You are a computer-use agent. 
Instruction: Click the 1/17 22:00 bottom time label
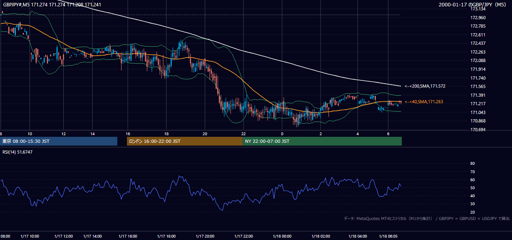pos(244,236)
